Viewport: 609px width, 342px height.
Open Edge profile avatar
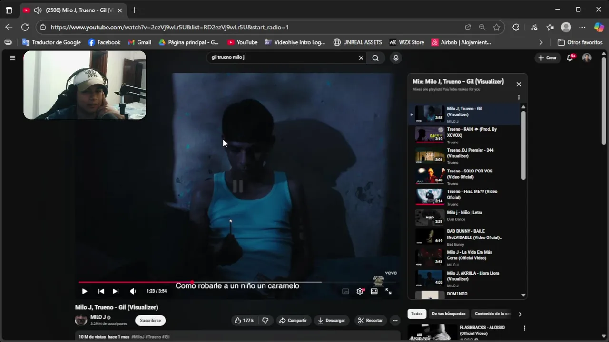click(566, 27)
